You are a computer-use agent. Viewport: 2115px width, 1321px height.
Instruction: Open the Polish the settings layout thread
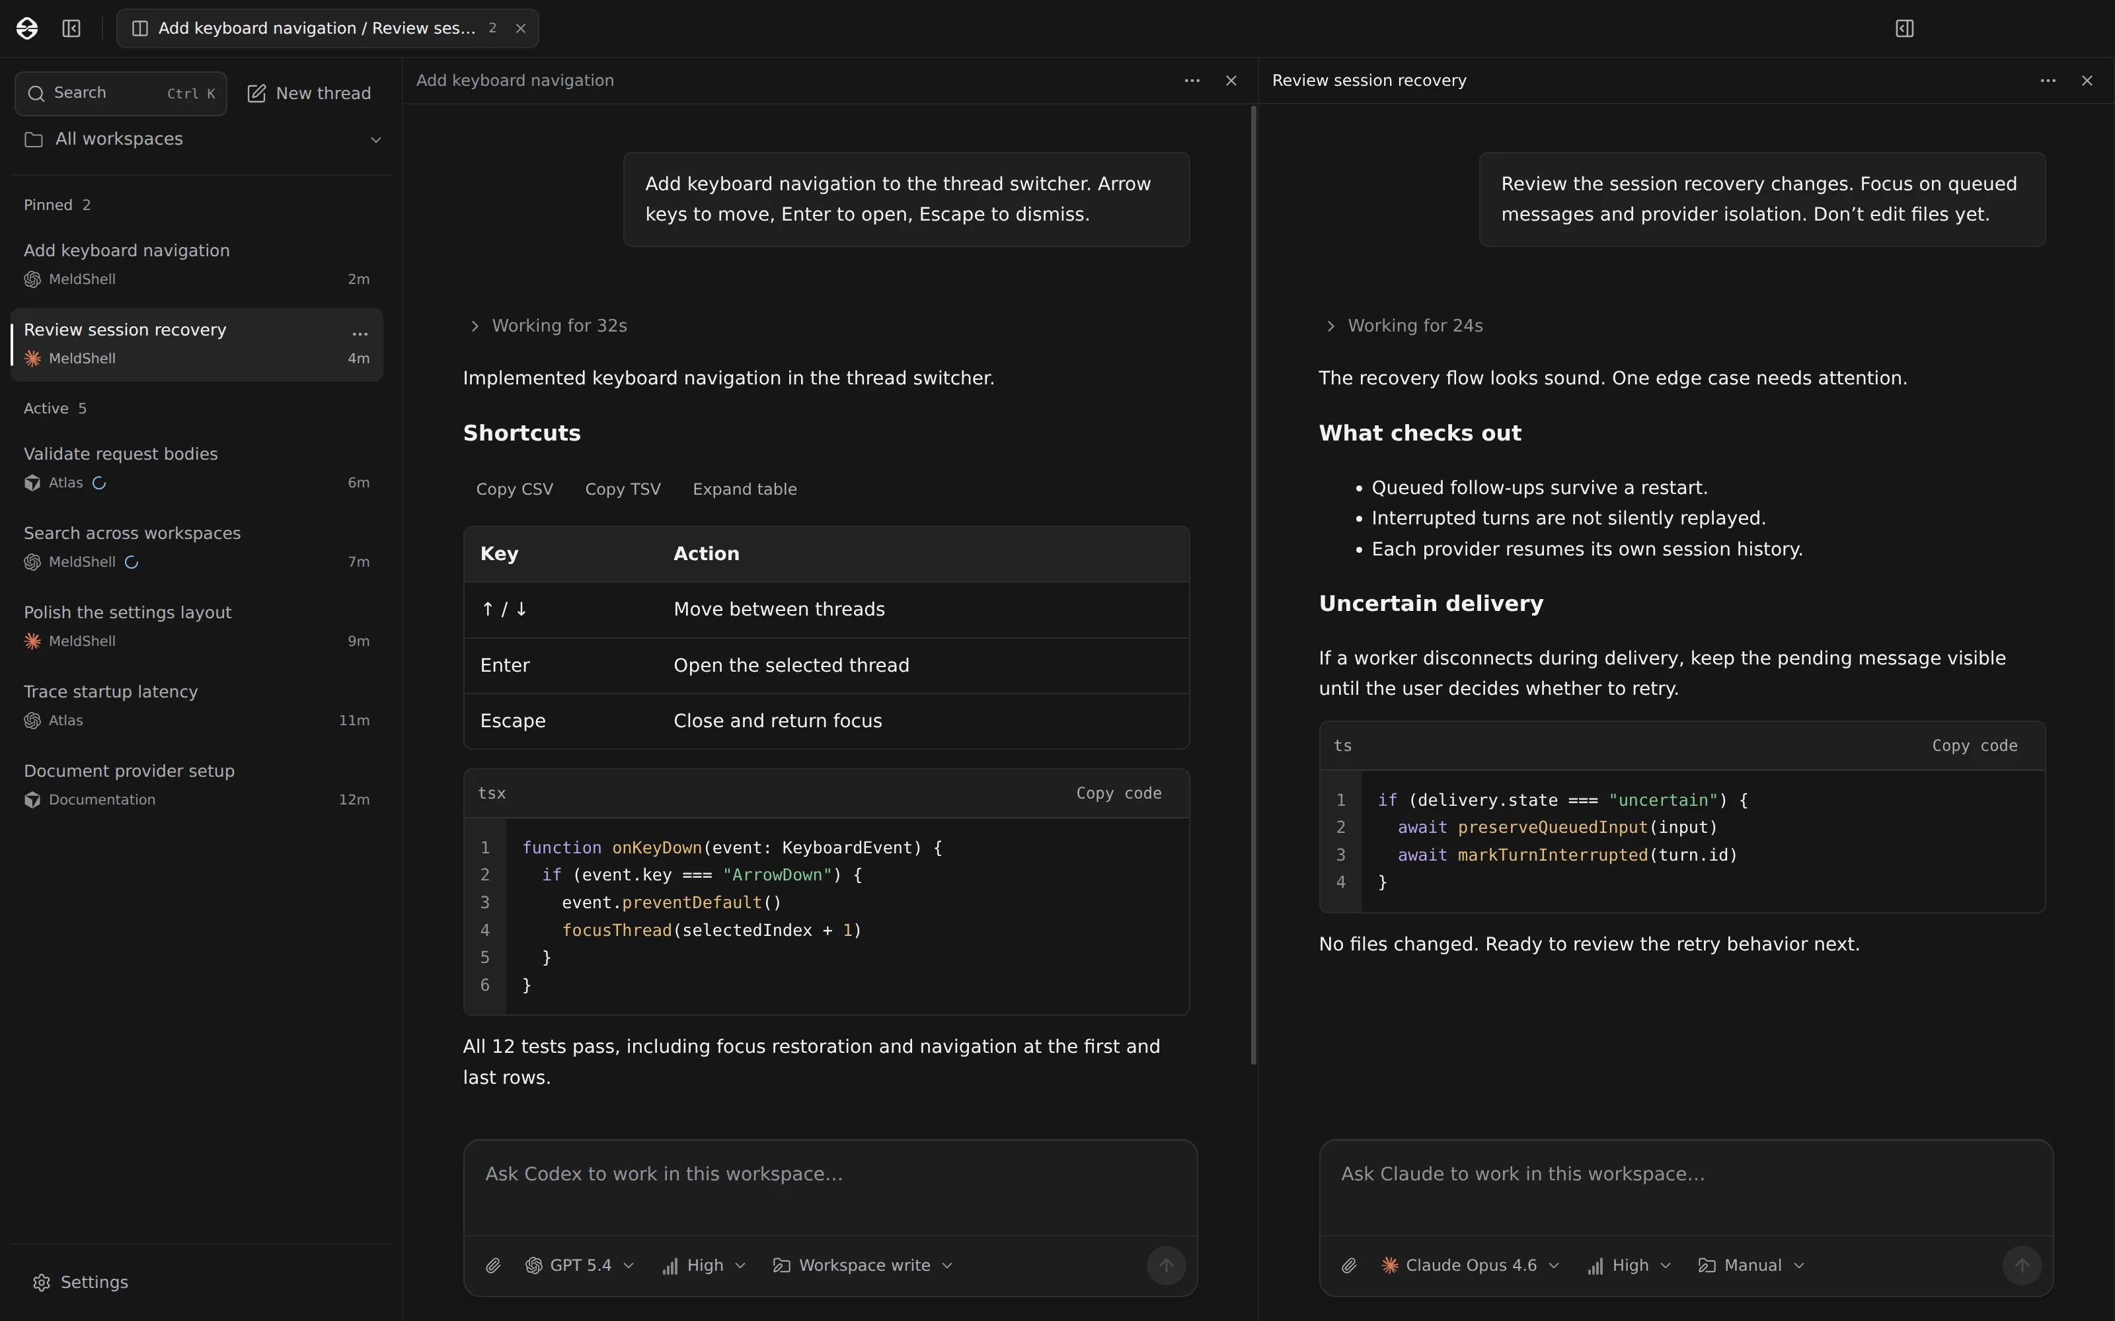pyautogui.click(x=197, y=626)
